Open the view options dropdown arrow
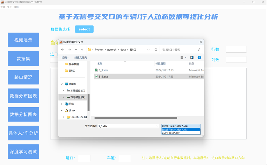The image size is (267, 165). (x=186, y=57)
